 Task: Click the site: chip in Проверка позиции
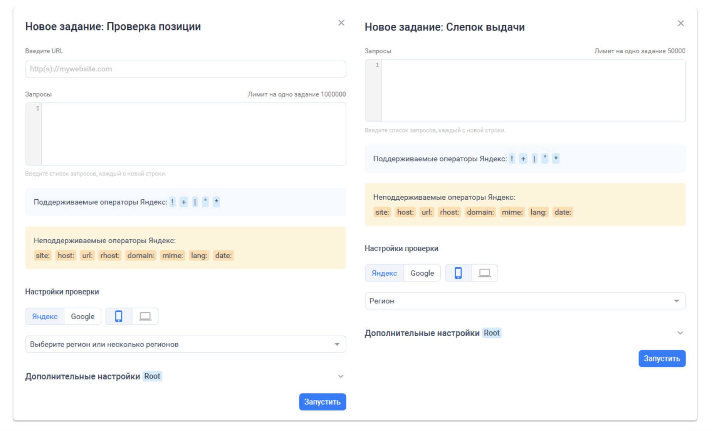pyautogui.click(x=43, y=256)
